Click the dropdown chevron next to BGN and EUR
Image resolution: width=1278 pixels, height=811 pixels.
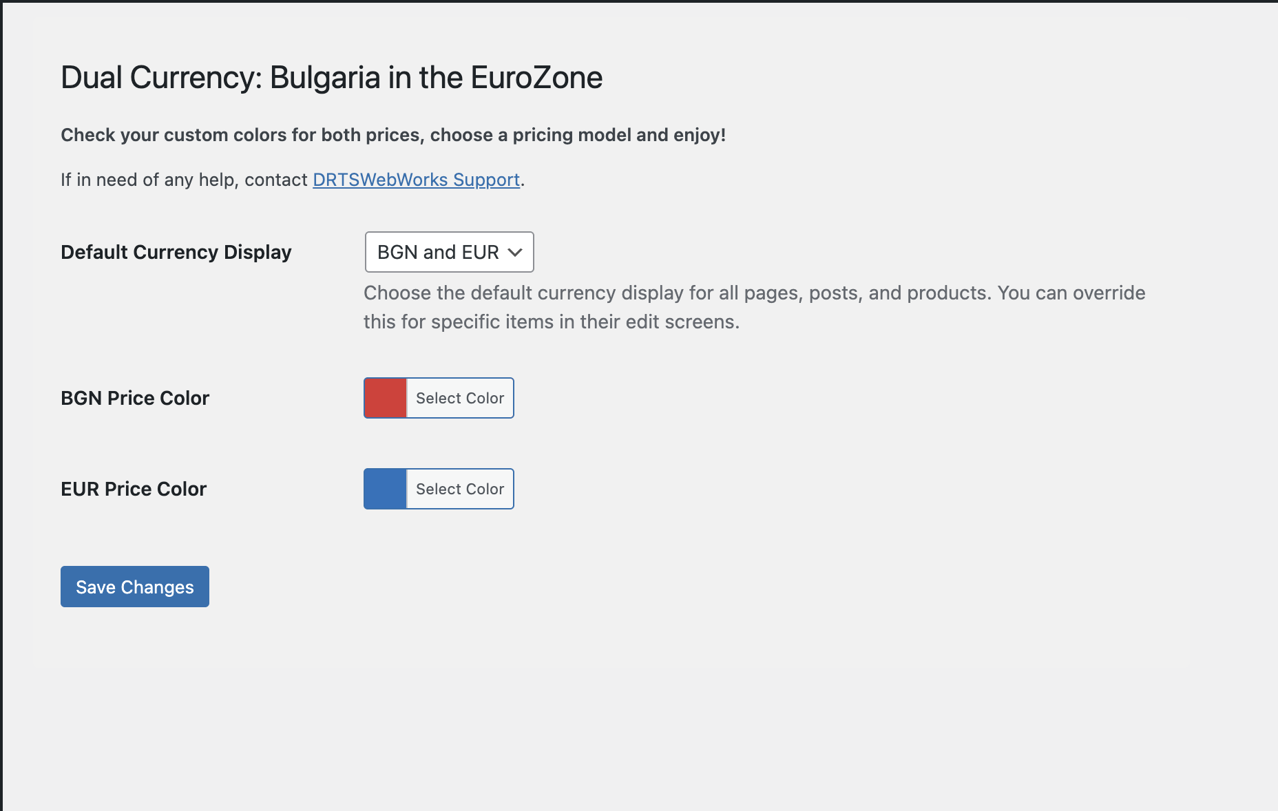point(515,252)
